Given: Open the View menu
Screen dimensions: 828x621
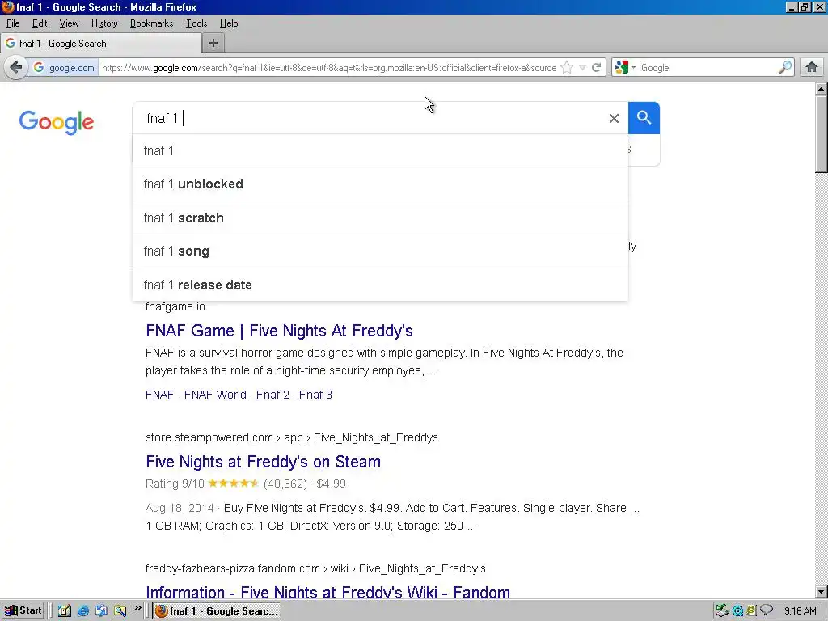Looking at the screenshot, I should [69, 23].
